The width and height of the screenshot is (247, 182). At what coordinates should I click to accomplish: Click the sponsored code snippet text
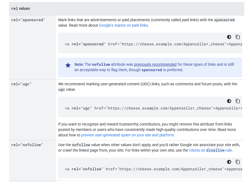[153, 44]
